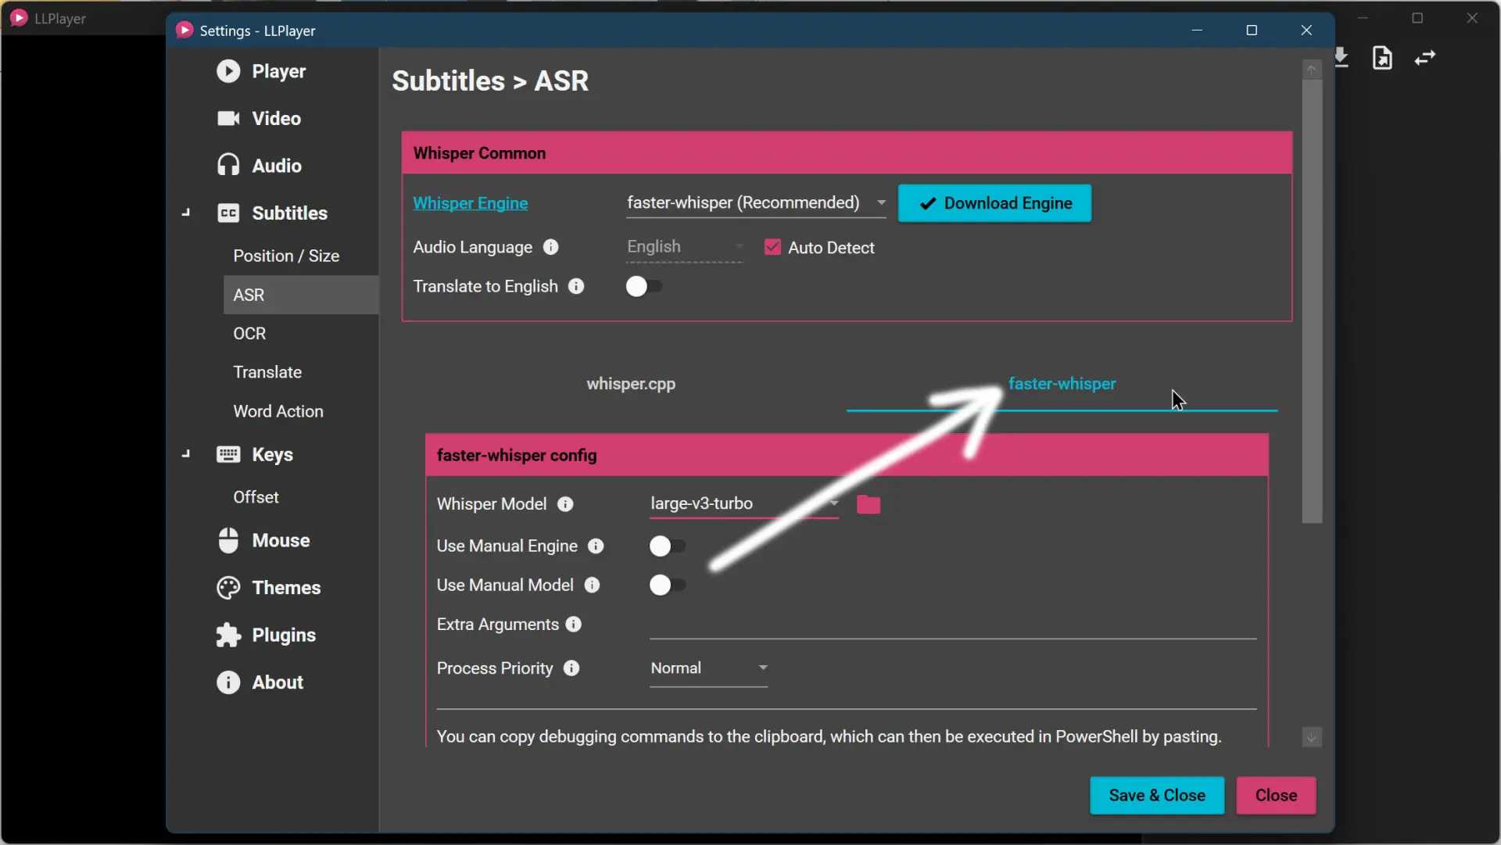
Task: Click the scrollbar down arrow
Action: (x=1312, y=737)
